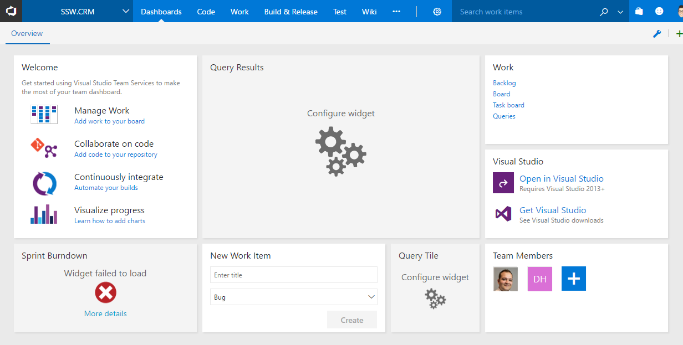Click the DH team member avatar
Viewport: 683px width, 345px height.
click(539, 279)
